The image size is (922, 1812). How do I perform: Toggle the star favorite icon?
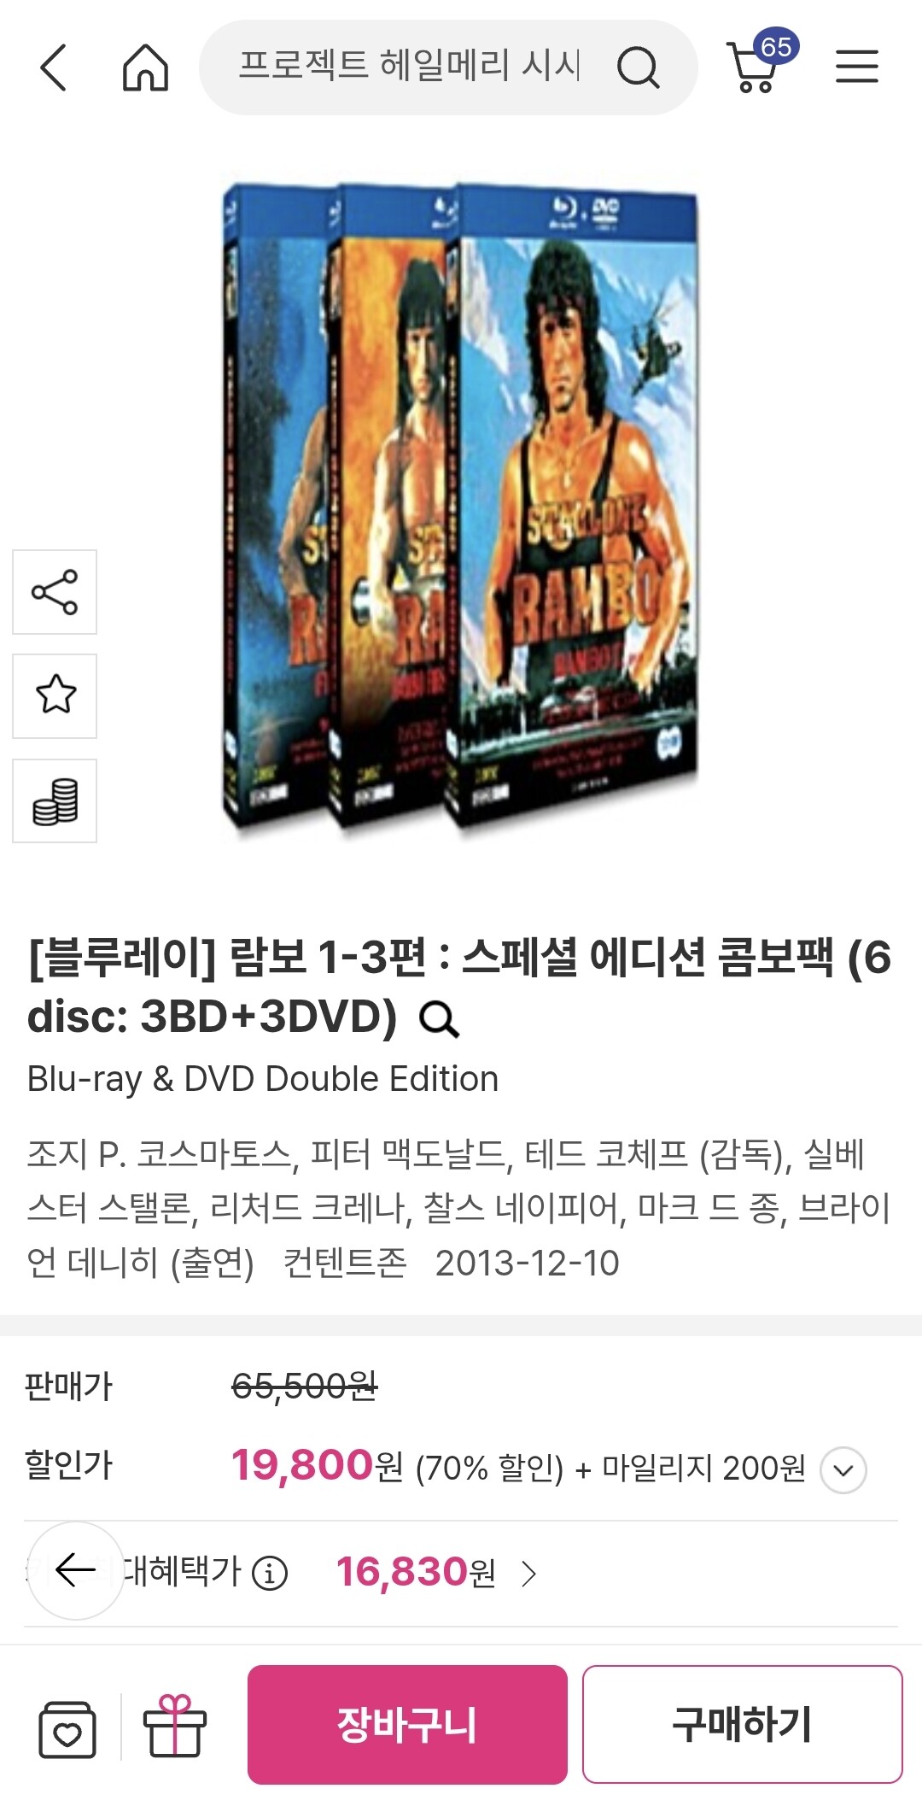point(55,696)
